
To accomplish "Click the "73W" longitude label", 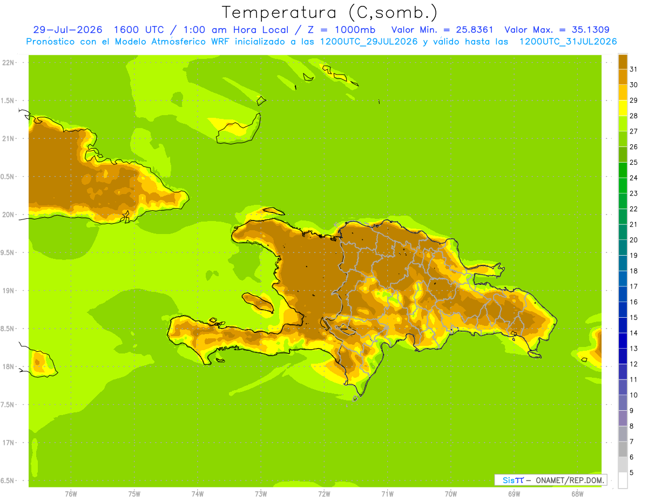I will tap(261, 494).
